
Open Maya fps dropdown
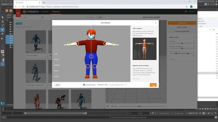(193, 113)
